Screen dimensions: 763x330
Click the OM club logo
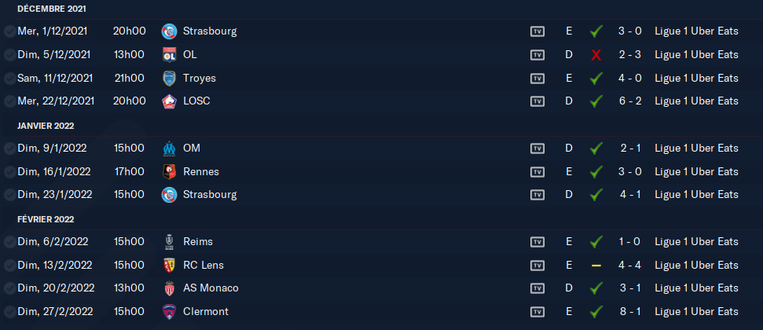168,148
